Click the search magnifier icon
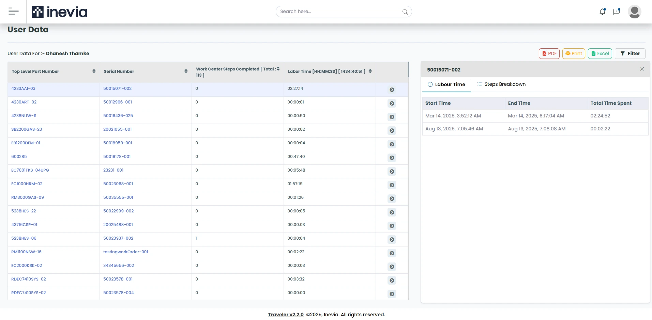The height and width of the screenshot is (320, 652). (x=405, y=12)
